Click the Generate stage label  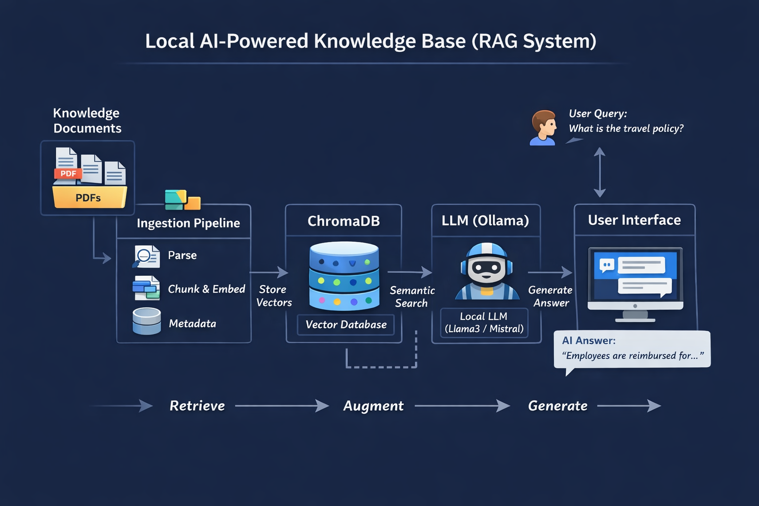557,406
